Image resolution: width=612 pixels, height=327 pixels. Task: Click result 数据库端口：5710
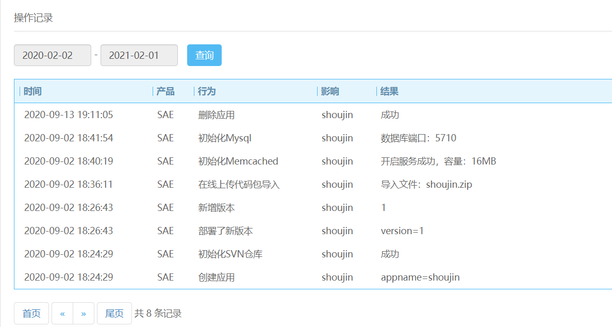tap(419, 138)
